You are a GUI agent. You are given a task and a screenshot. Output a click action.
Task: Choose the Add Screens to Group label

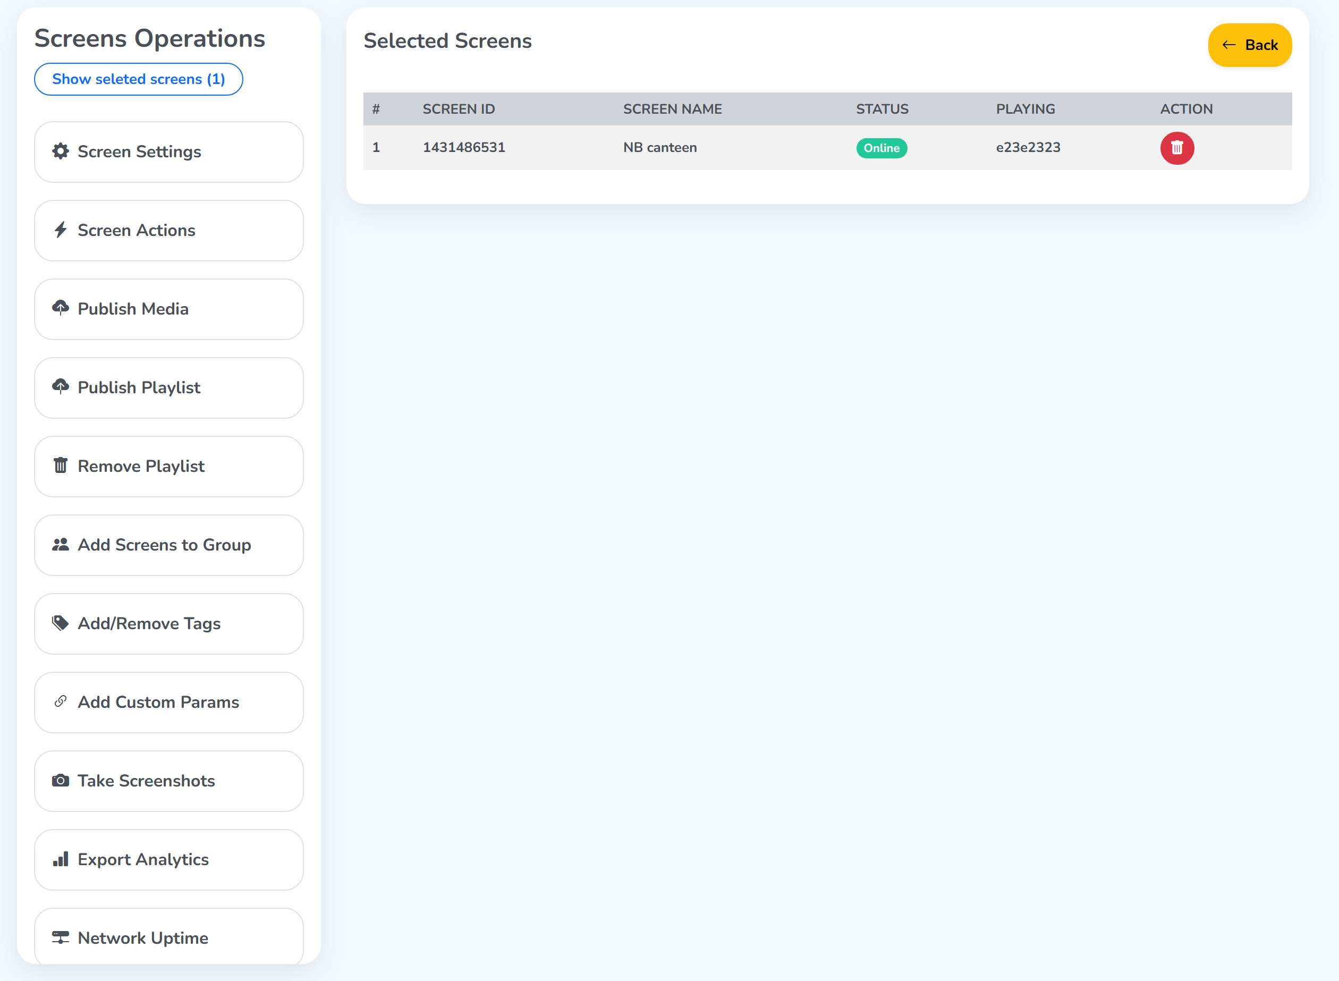coord(165,545)
